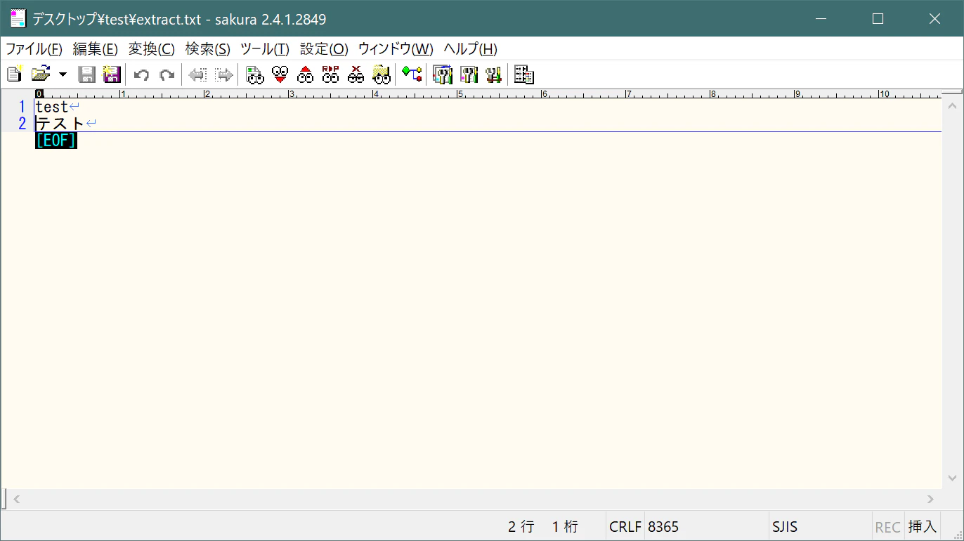Open the 編集(E) menu

coord(95,49)
